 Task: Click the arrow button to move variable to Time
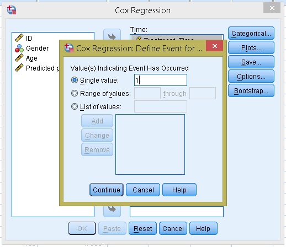[x=112, y=35]
